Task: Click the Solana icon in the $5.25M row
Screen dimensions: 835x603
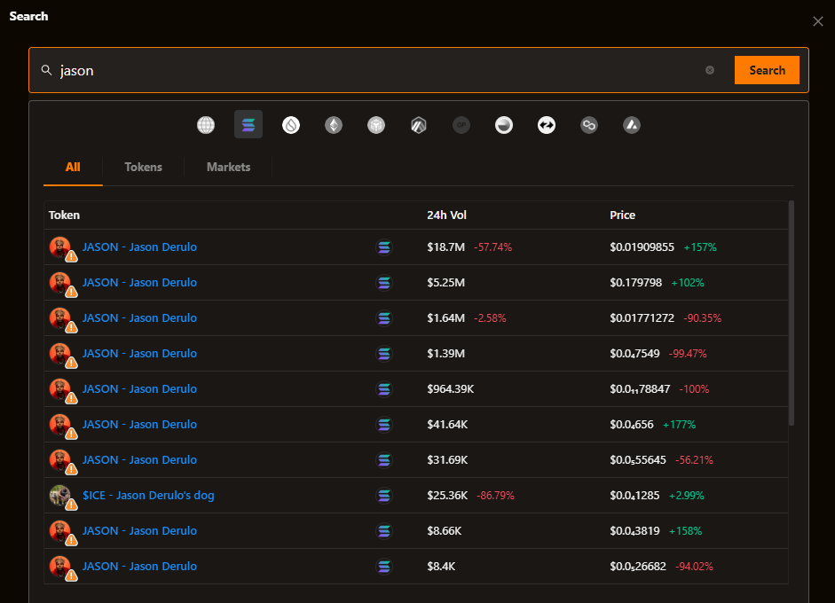Action: pos(384,283)
